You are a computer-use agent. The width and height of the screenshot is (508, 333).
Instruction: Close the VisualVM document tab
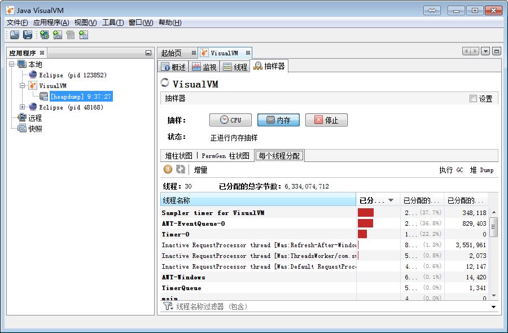click(248, 53)
